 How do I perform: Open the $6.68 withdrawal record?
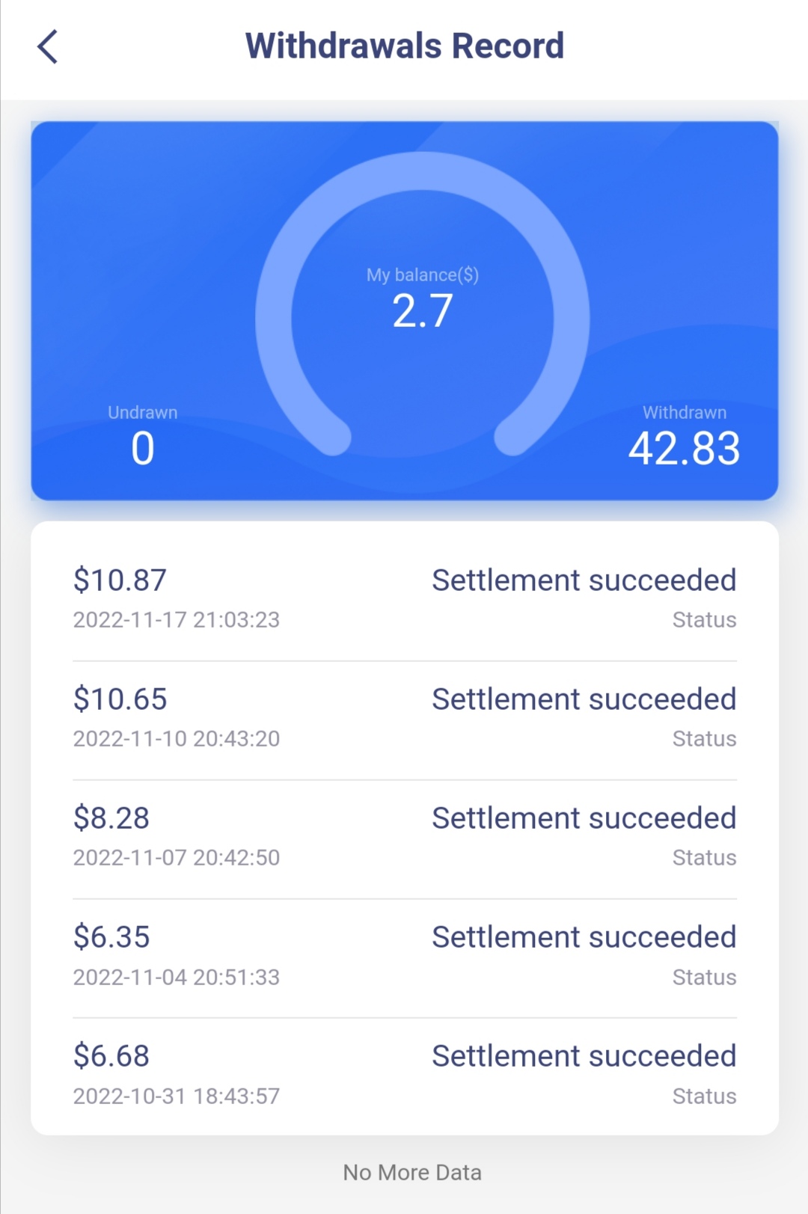[x=405, y=1075]
